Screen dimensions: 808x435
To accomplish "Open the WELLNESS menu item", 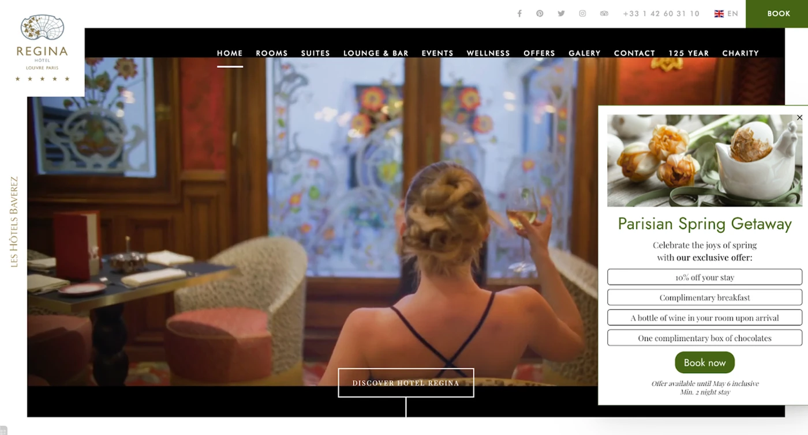I will coord(488,53).
